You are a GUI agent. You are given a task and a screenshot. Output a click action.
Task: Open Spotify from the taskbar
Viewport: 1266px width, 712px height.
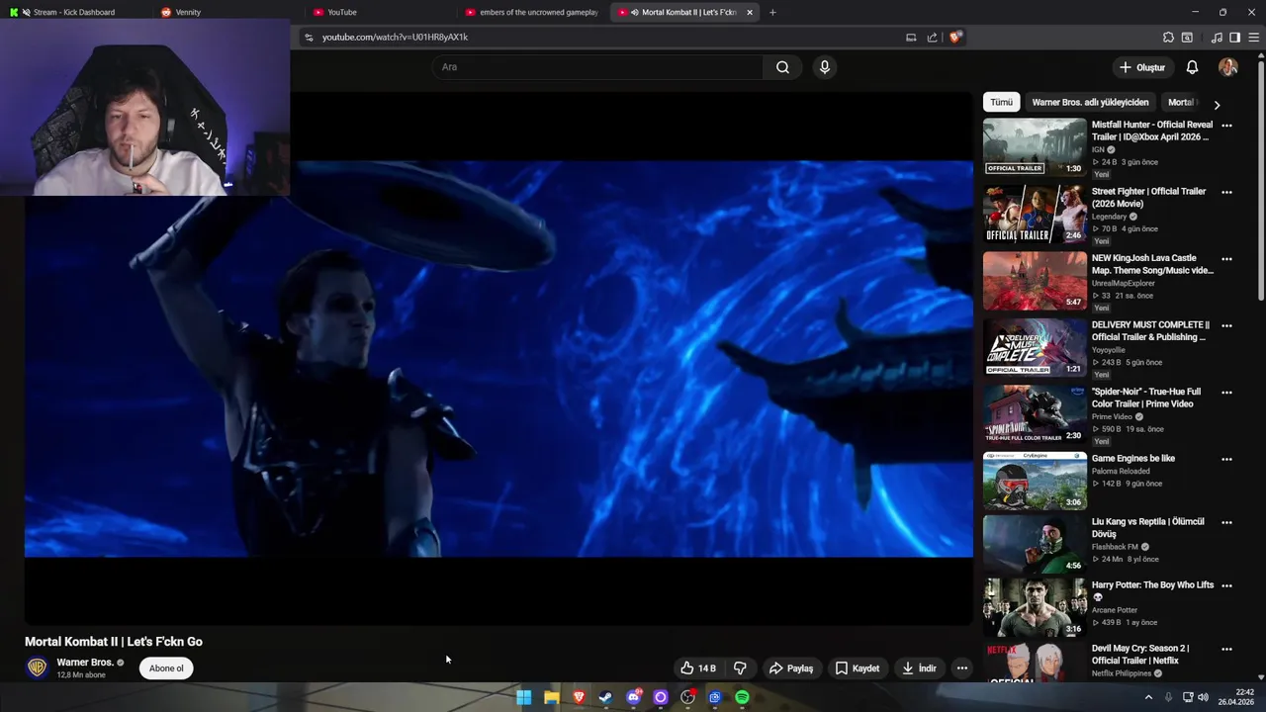pyautogui.click(x=742, y=697)
